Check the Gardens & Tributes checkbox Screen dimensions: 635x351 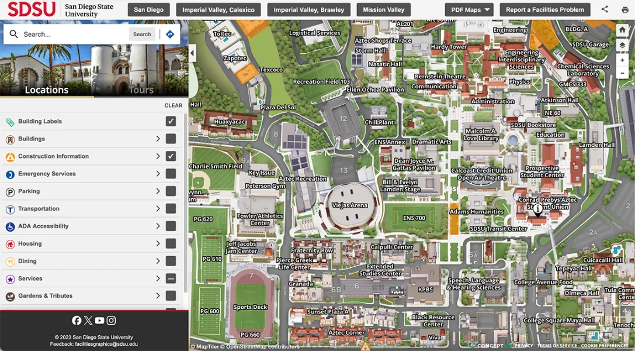[x=171, y=295]
